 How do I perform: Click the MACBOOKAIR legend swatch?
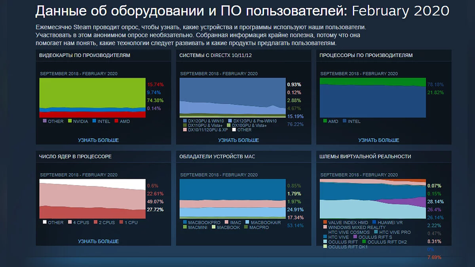[x=247, y=222]
